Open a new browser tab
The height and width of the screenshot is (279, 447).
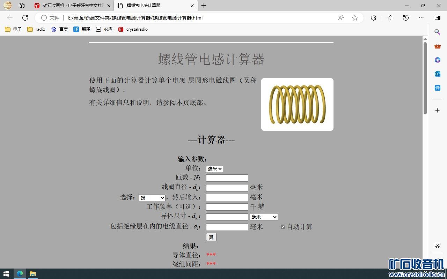click(204, 6)
